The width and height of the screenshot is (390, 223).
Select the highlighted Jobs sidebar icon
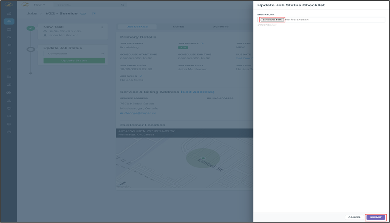[9, 22]
